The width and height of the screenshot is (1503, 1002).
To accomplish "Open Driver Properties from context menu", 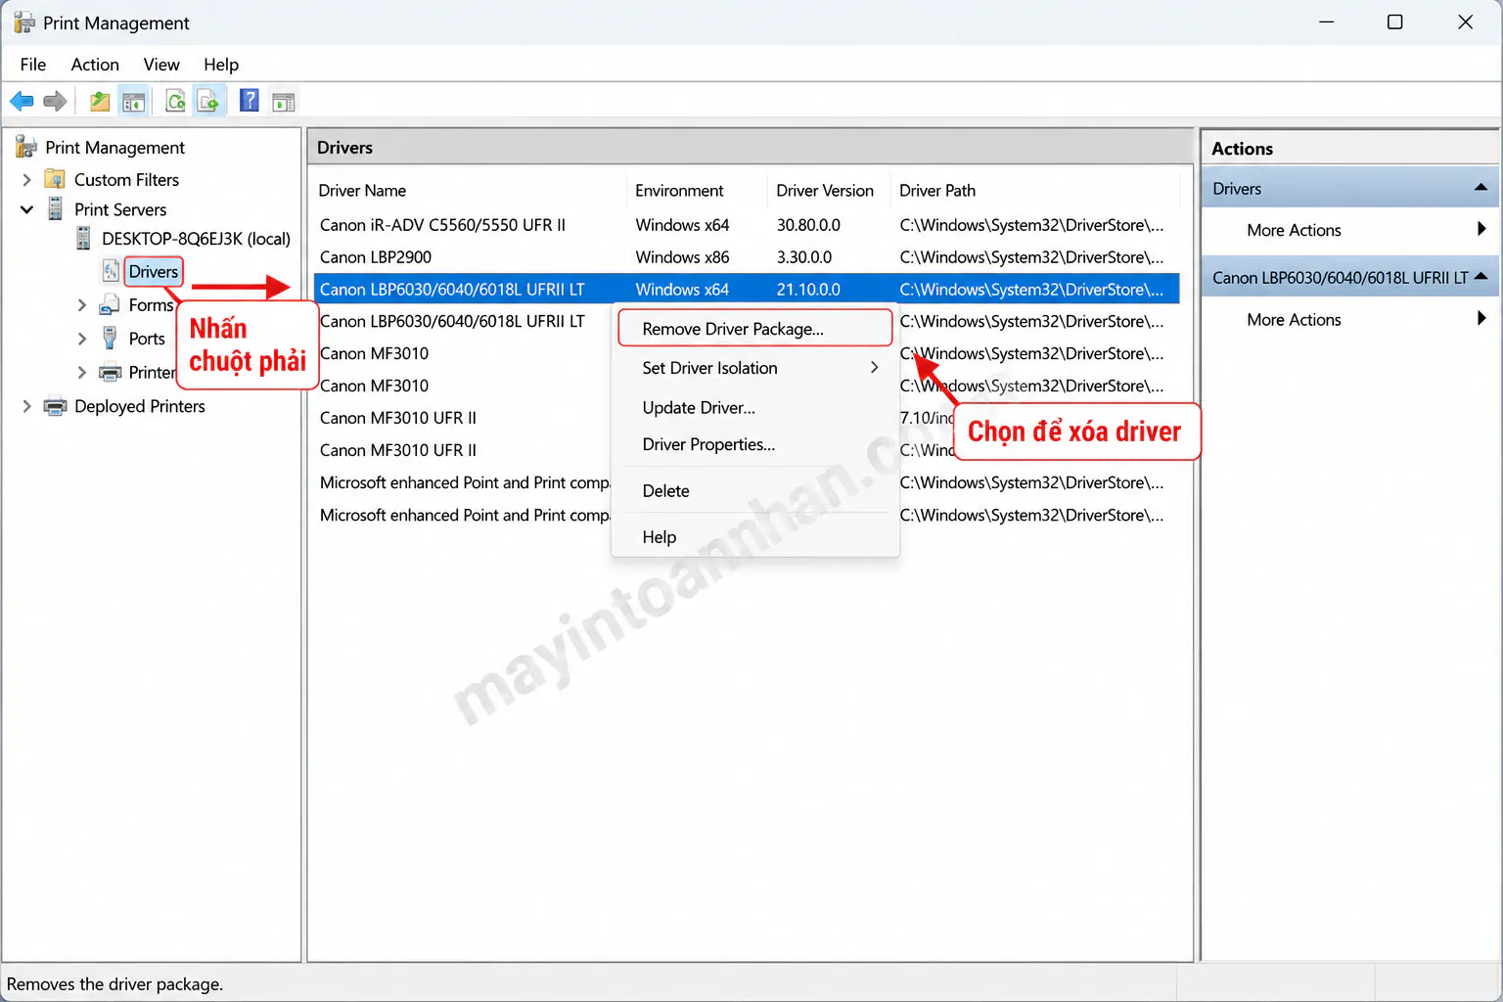I will click(x=755, y=444).
